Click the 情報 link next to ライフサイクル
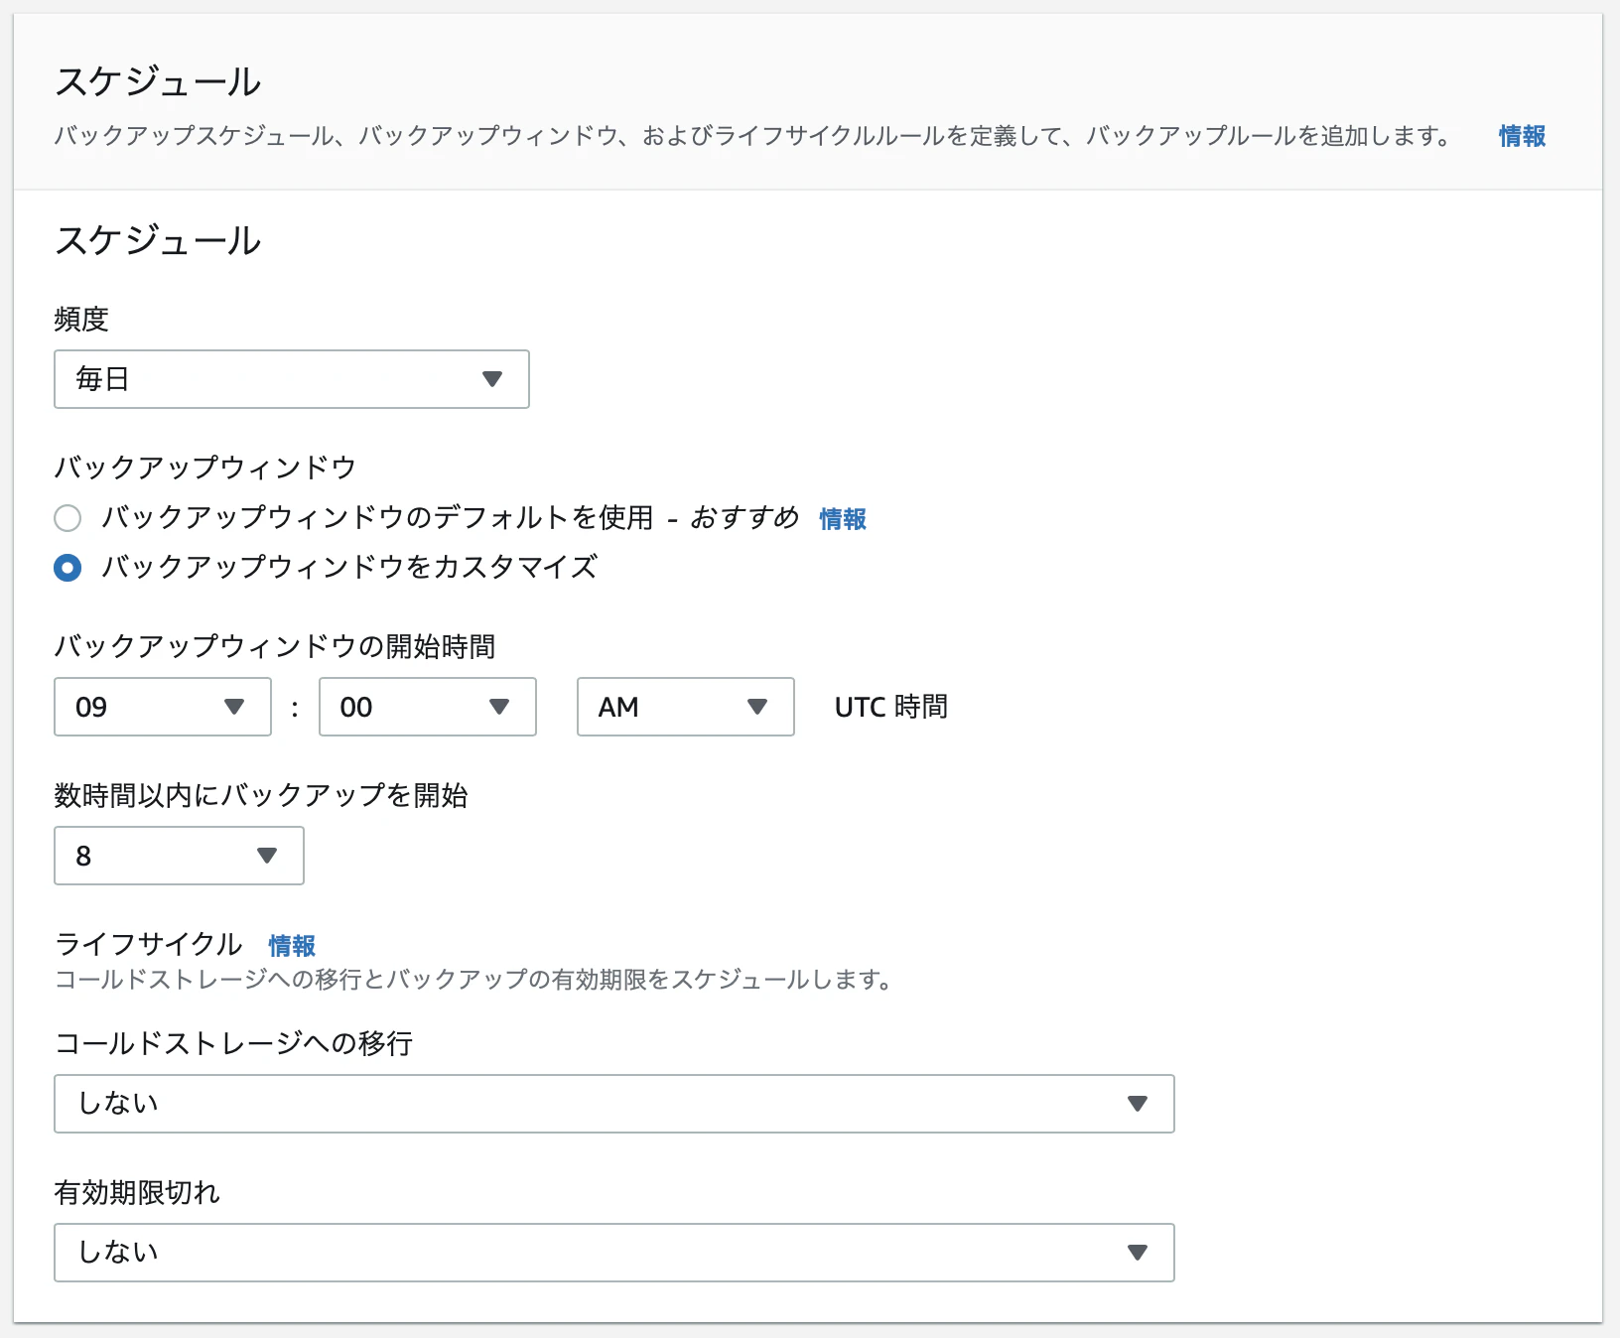 pyautogui.click(x=292, y=946)
